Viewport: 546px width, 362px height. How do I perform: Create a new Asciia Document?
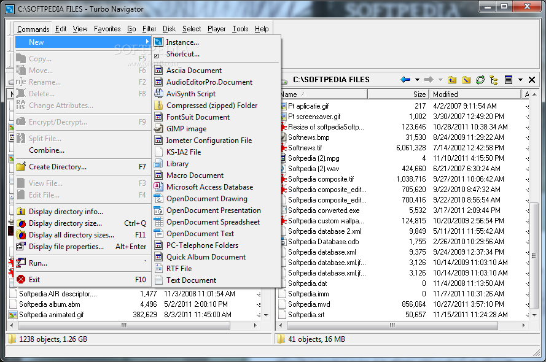[x=216, y=70]
